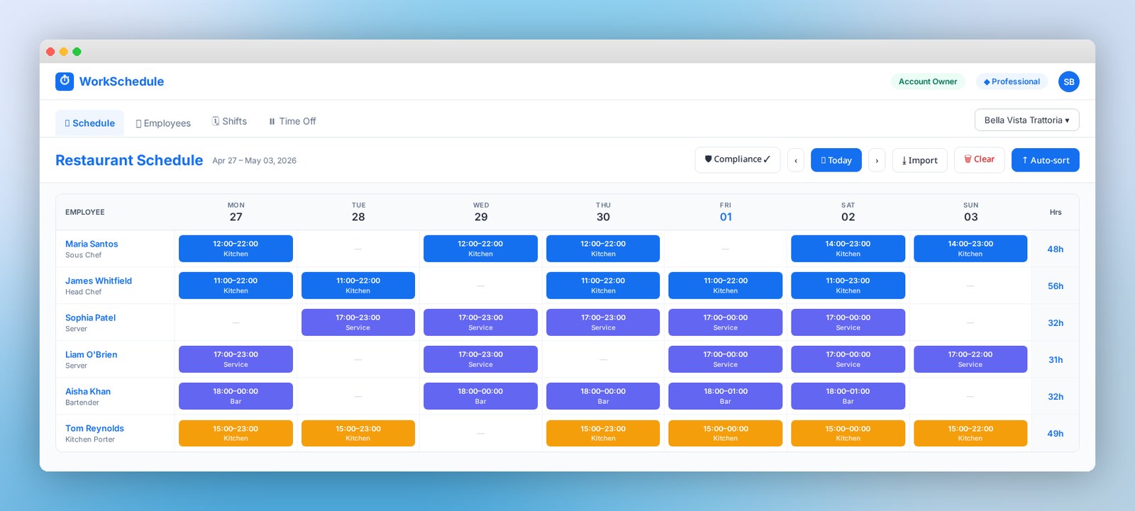Open the Shifts tab
Viewport: 1135px width, 511px height.
(230, 121)
